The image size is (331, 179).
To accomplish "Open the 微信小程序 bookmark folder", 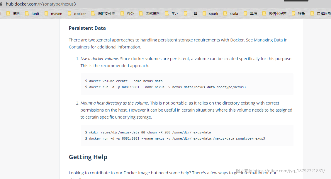I will [x=274, y=14].
